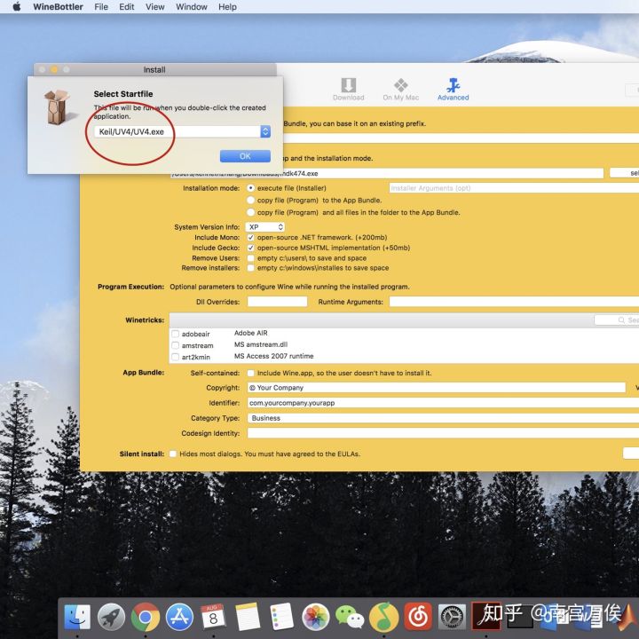Open the Keil/UV4/UV4.exe startfile dropdown
The height and width of the screenshot is (639, 639).
[x=182, y=131]
